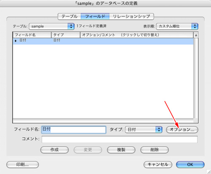Viewport: 211px width, 174px height.
Task: Open the タイプ 日付 dropdown
Action: tap(143, 129)
